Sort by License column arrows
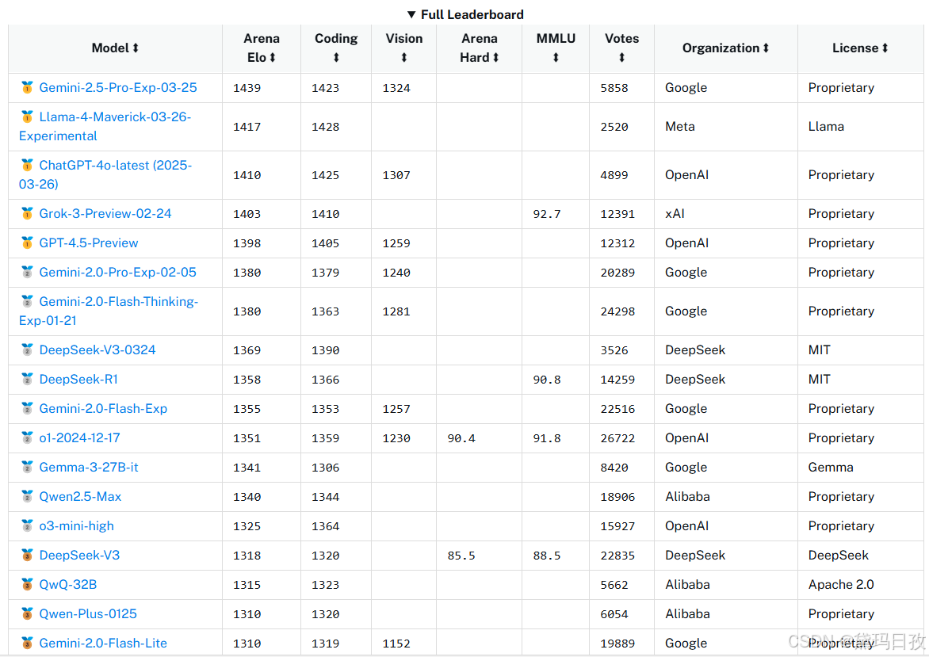 pos(885,48)
